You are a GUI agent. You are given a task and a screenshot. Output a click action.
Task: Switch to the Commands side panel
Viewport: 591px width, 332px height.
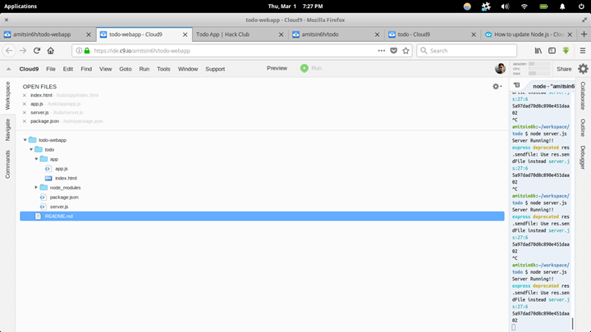click(7, 164)
